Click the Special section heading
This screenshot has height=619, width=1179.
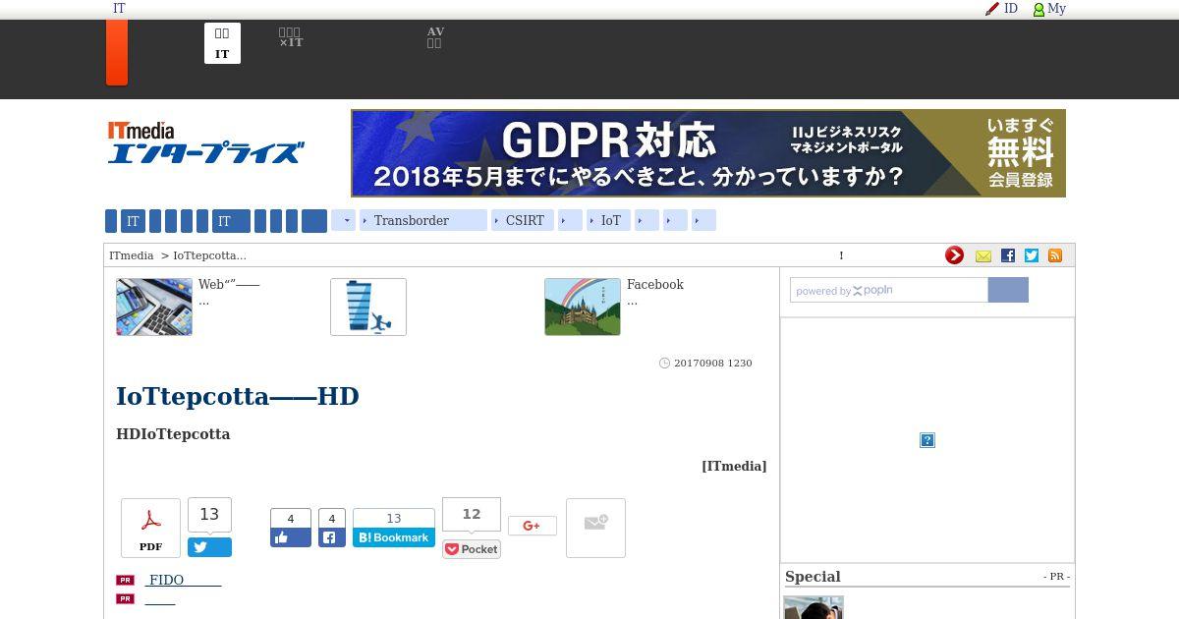point(813,577)
